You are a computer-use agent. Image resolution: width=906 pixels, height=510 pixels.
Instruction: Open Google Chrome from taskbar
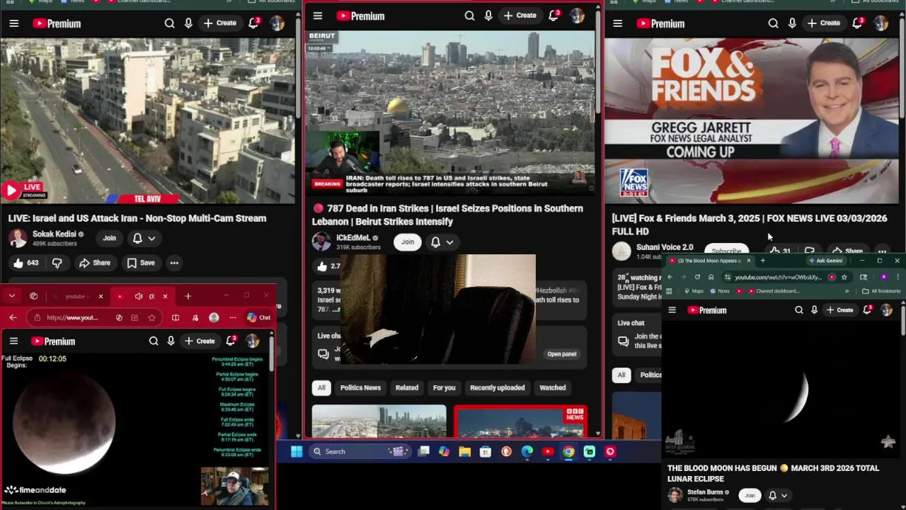coord(568,451)
